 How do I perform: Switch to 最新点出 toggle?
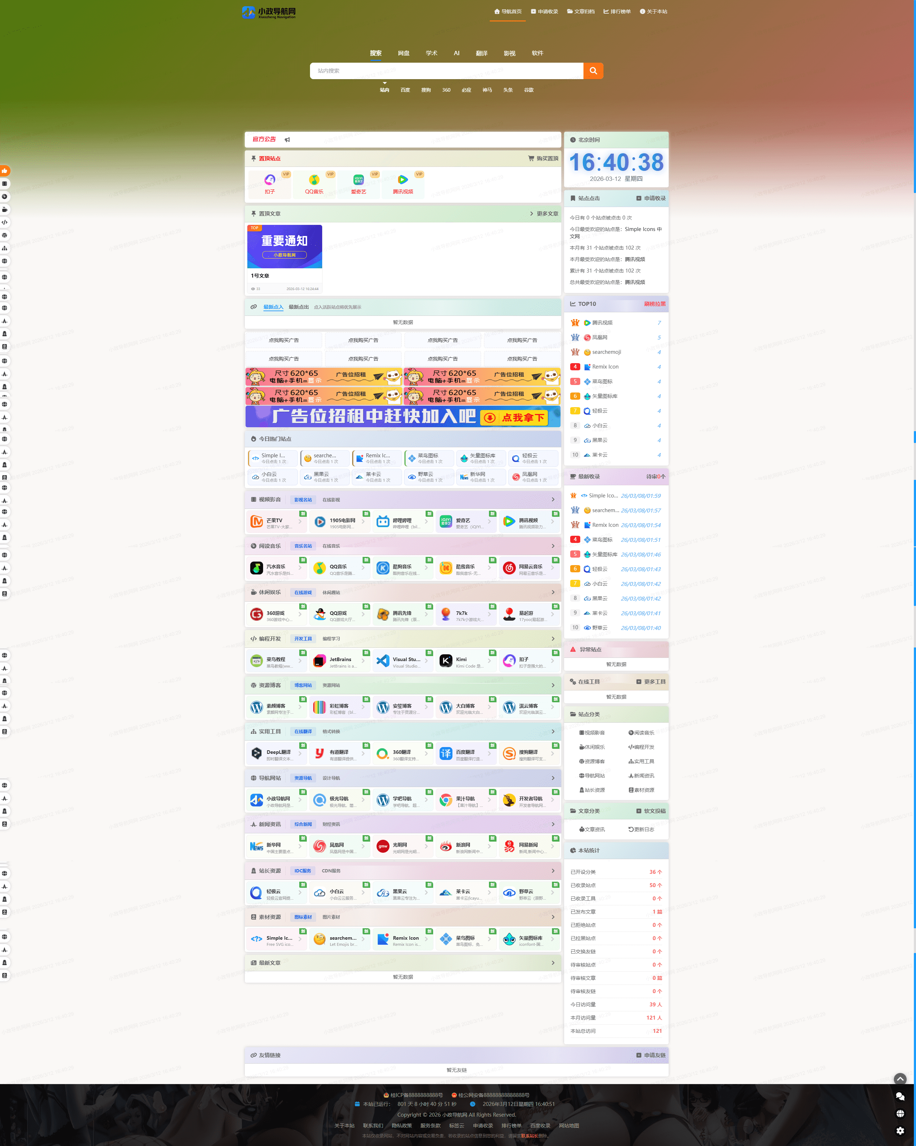coord(299,307)
